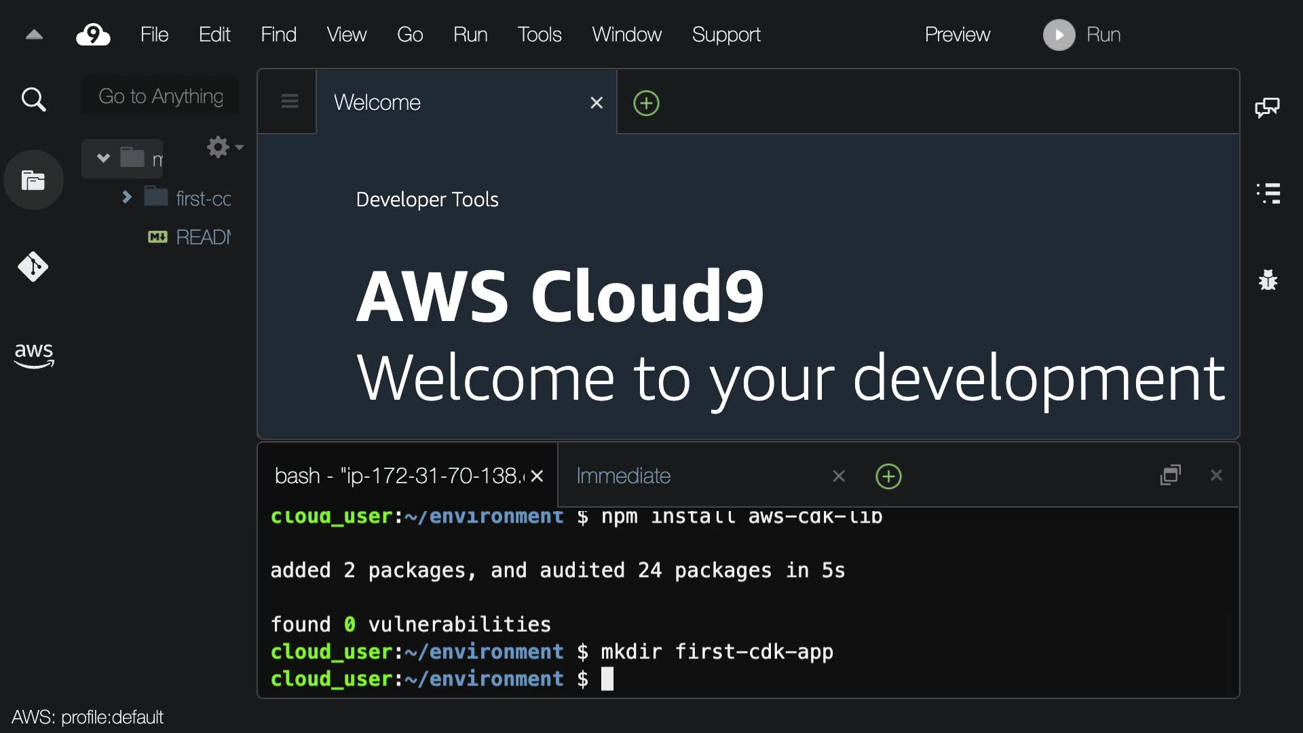The image size is (1303, 733).
Task: Toggle the Environment file panel icon
Action: pyautogui.click(x=33, y=180)
